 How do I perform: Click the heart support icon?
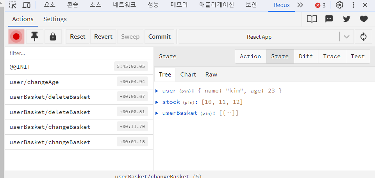tap(364, 19)
